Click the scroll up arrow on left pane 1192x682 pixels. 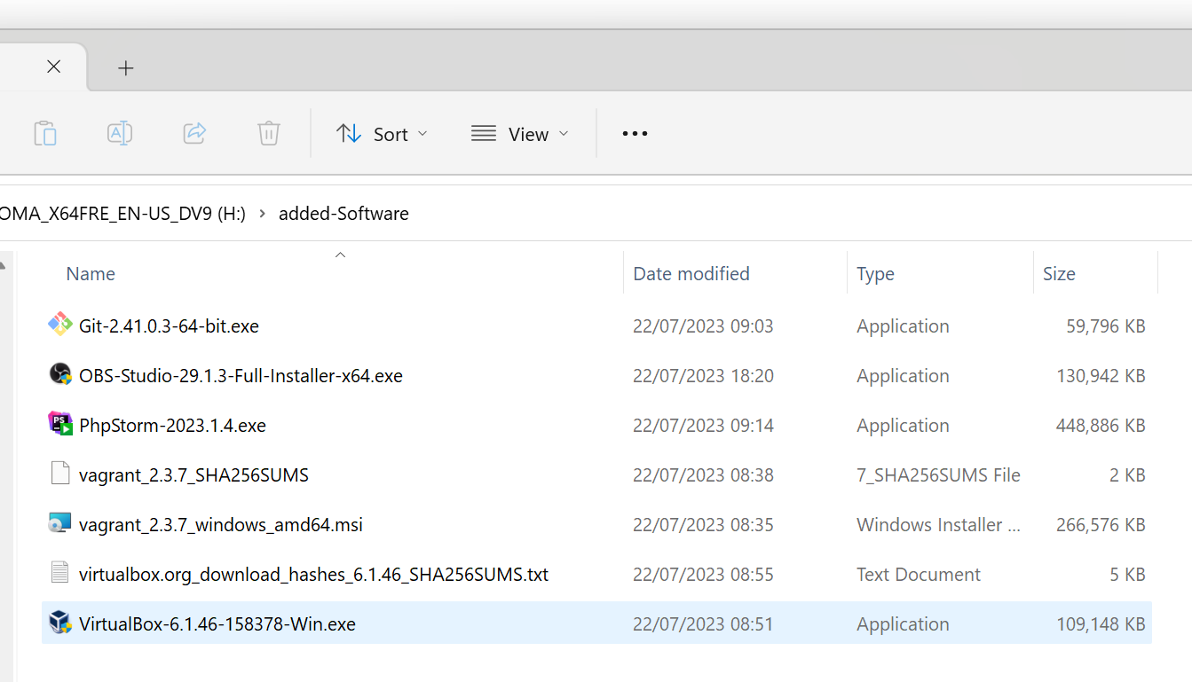[x=3, y=265]
